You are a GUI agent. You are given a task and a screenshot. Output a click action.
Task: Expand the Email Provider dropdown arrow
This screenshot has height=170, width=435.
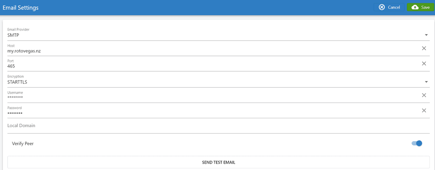[426, 35]
